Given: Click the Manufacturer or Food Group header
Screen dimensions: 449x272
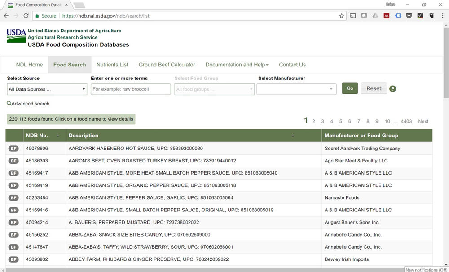Looking at the screenshot, I should (361, 136).
